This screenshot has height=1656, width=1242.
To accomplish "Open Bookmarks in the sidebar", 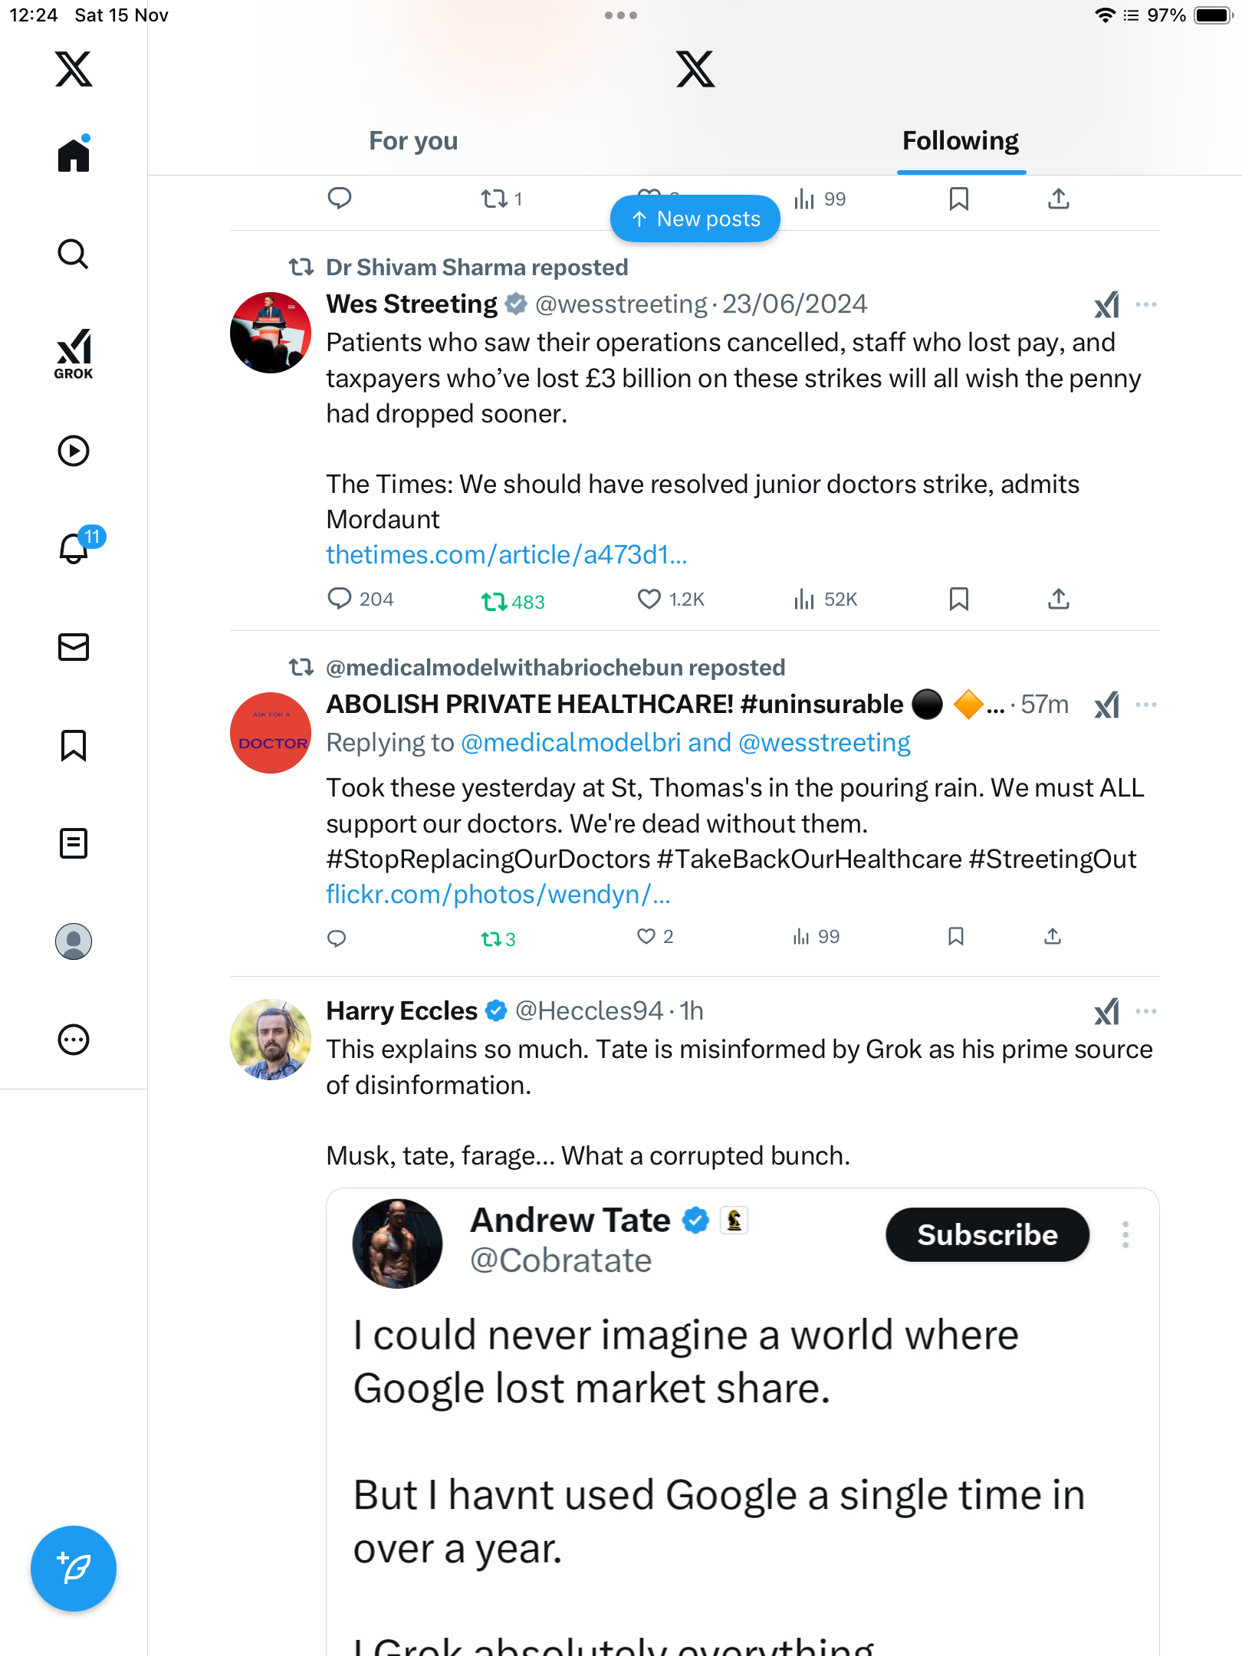I will pyautogui.click(x=74, y=745).
